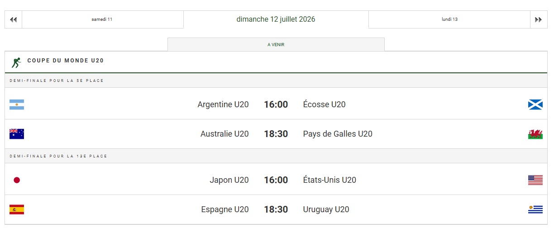Click the Spain flag icon
Image resolution: width=554 pixels, height=228 pixels.
(x=17, y=209)
